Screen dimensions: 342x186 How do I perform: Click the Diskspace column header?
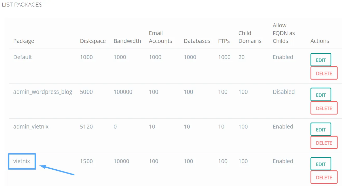coord(93,41)
